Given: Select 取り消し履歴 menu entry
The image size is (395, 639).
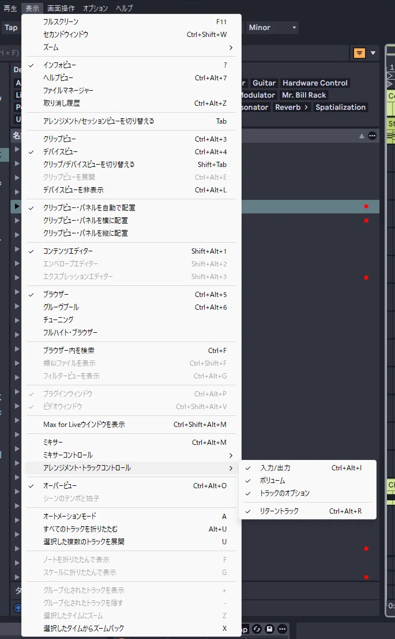Looking at the screenshot, I should click(x=130, y=103).
